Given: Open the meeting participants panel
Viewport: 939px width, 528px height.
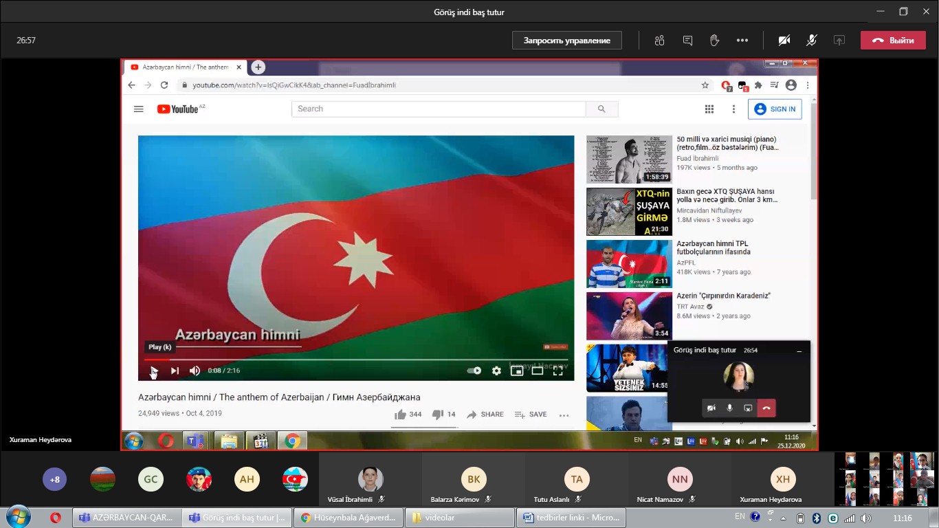Looking at the screenshot, I should [660, 41].
